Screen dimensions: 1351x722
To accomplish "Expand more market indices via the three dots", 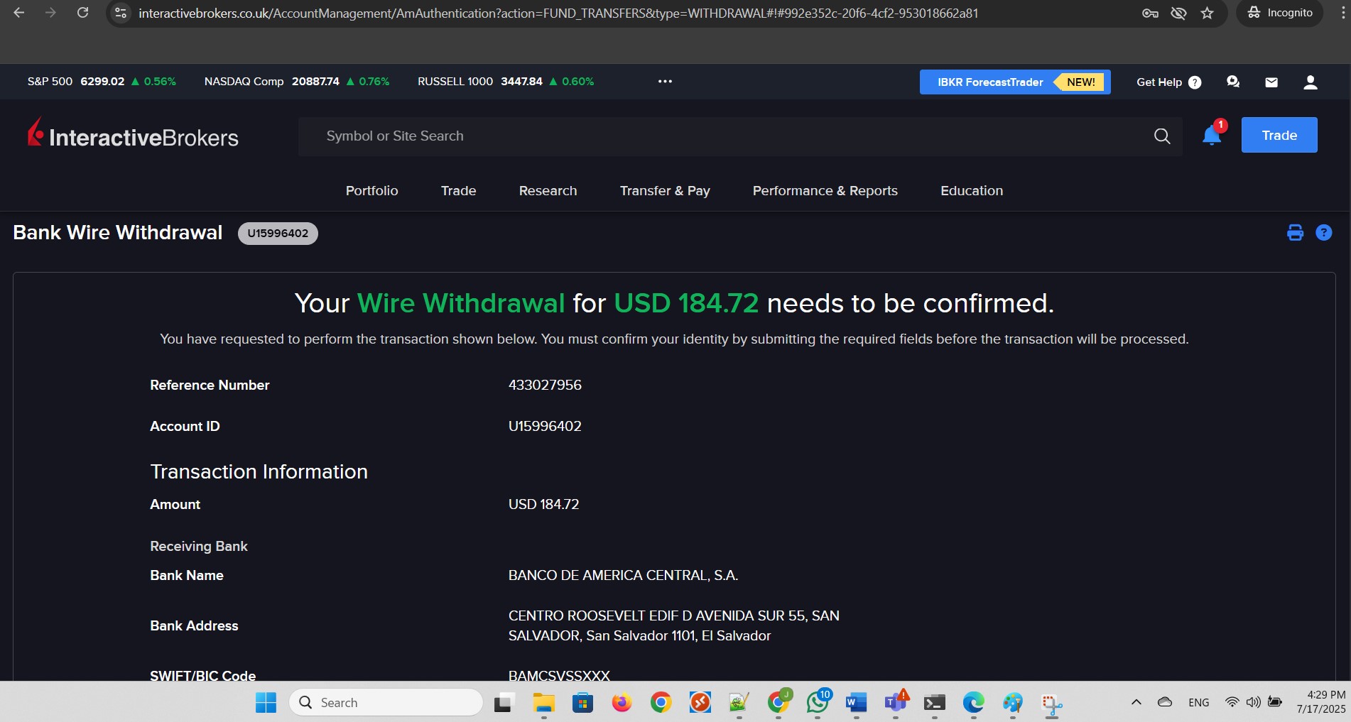I will click(665, 82).
